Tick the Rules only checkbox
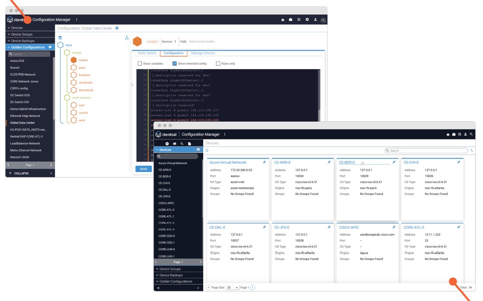483x301 pixels. [218, 64]
